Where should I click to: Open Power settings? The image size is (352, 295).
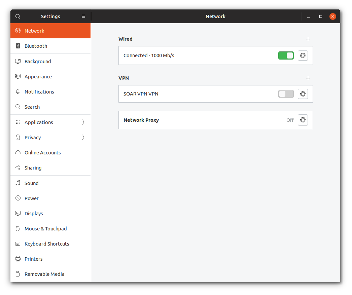pos(50,198)
